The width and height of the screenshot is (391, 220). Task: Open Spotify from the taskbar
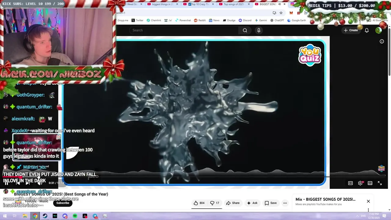[x=75, y=216]
